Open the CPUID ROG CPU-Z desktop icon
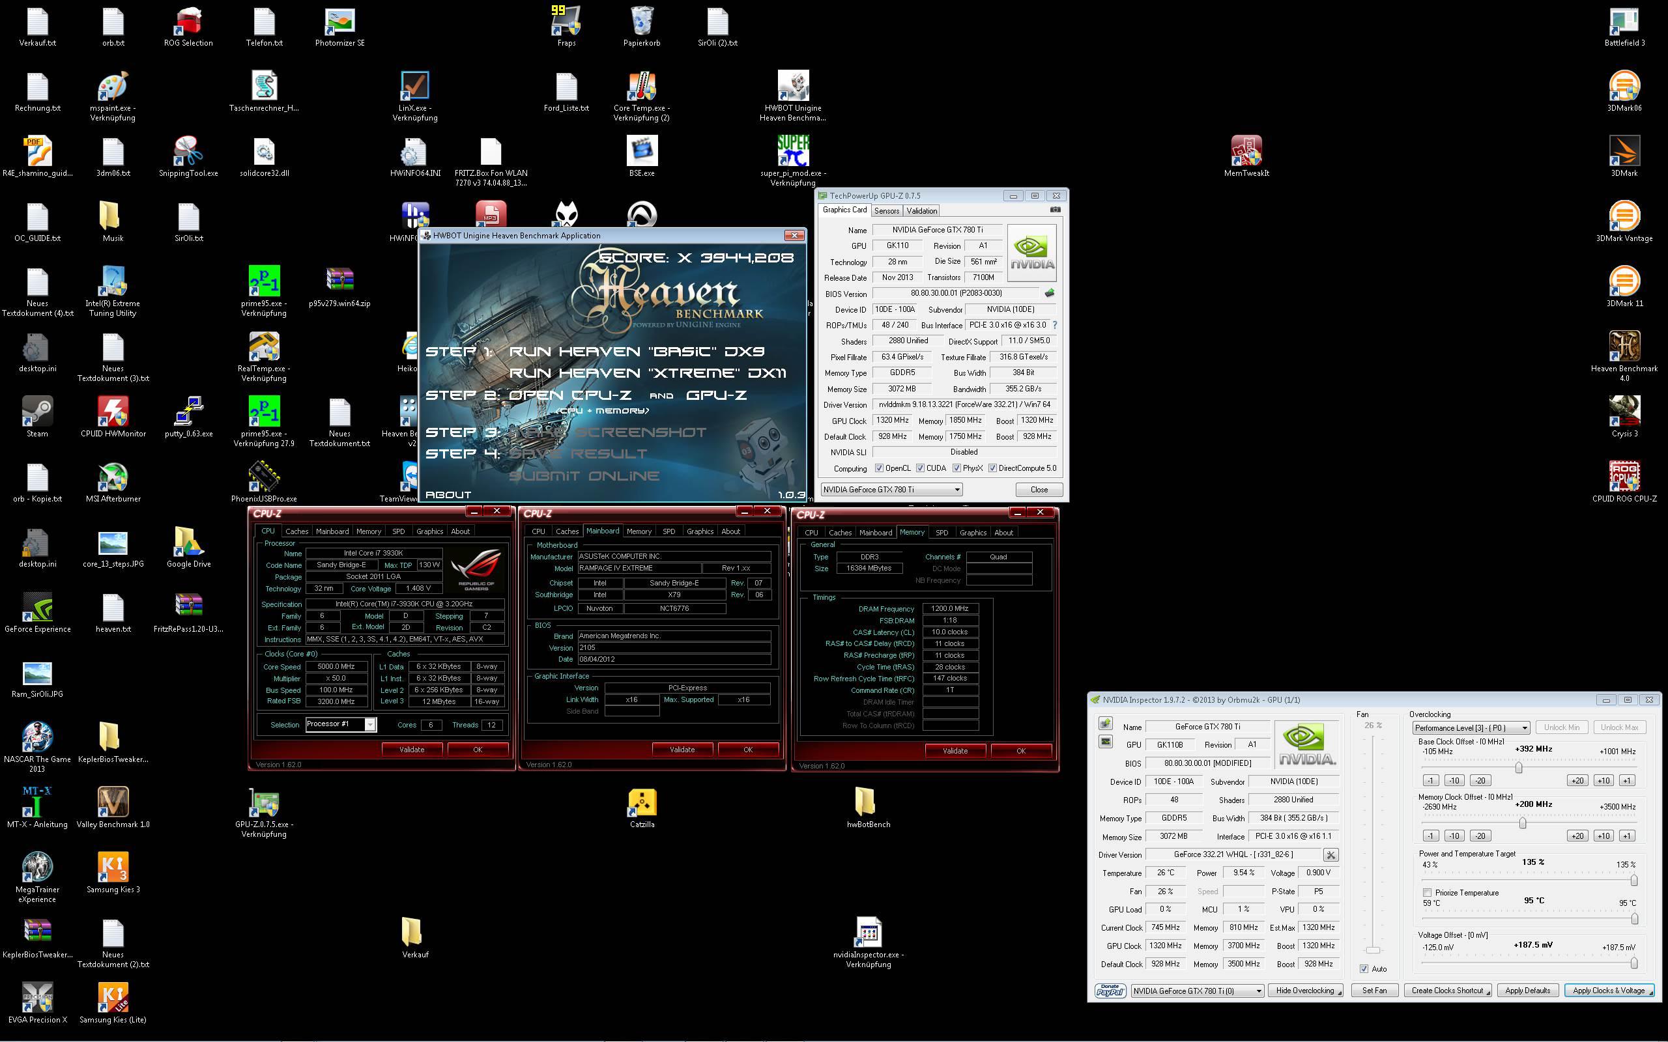Screen dimensions: 1668x1042 click(1624, 483)
